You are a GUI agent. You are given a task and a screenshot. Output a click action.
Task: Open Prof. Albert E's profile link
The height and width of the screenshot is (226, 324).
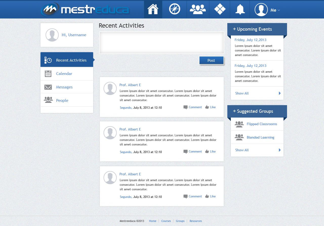point(130,85)
